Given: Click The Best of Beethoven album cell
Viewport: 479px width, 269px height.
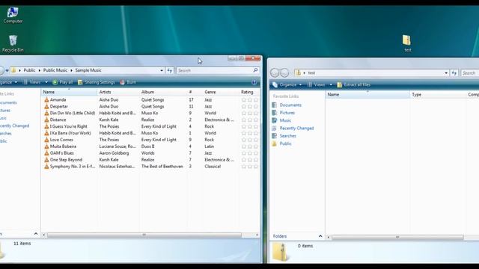Looking at the screenshot, I should 162,167.
